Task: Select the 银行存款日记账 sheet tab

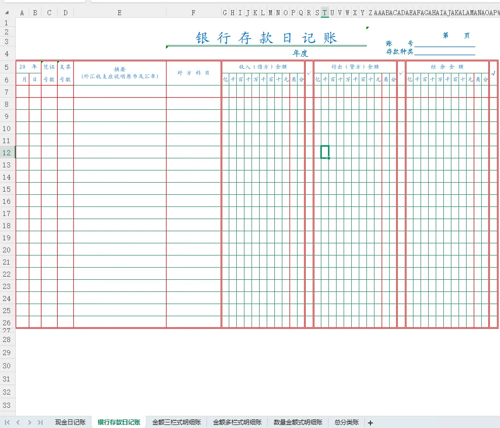Action: pyautogui.click(x=119, y=422)
